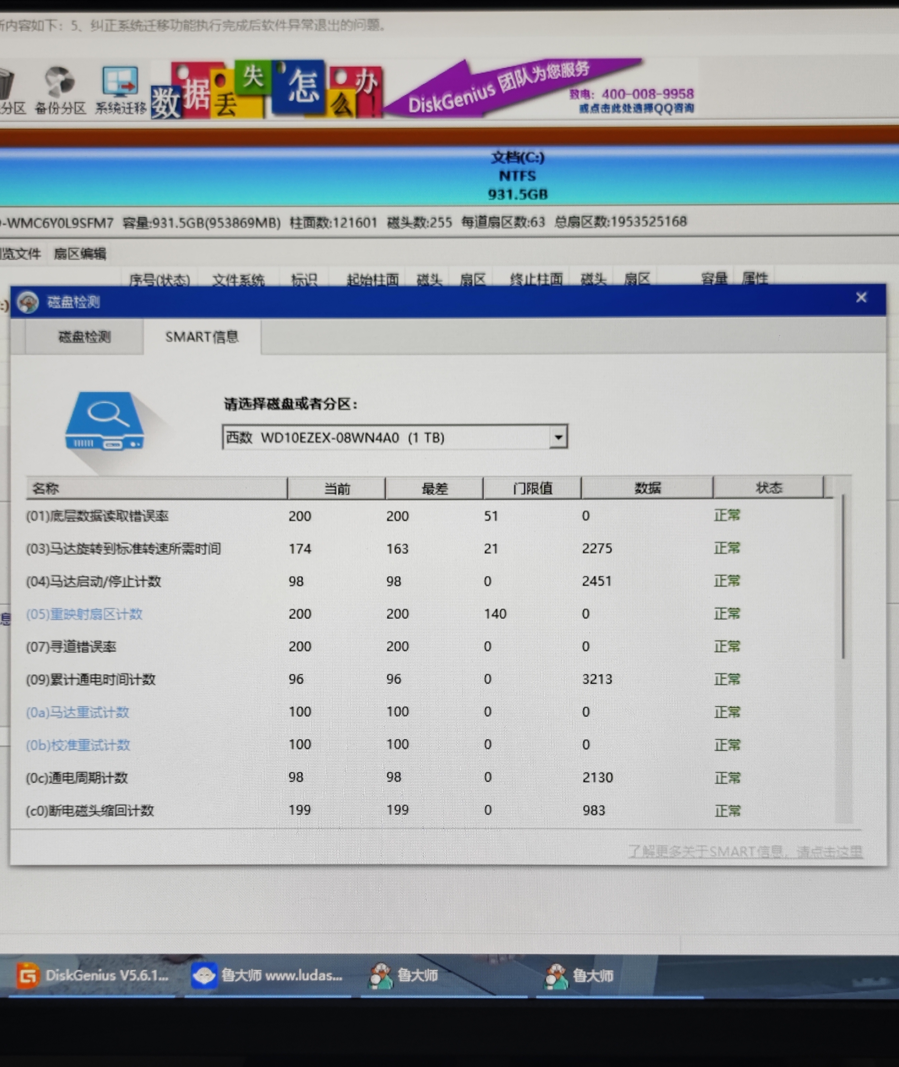
Task: Click the data value 983
Action: pyautogui.click(x=594, y=810)
